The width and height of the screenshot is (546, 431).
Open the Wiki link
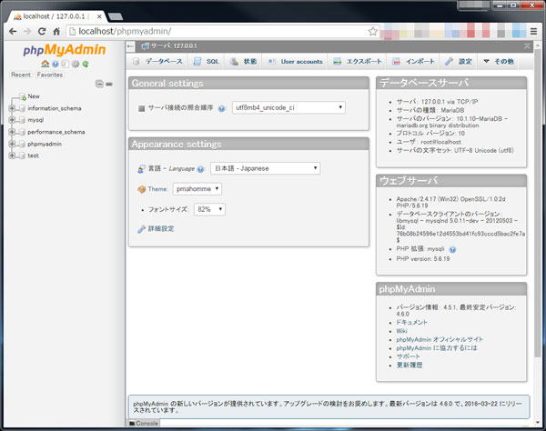401,331
